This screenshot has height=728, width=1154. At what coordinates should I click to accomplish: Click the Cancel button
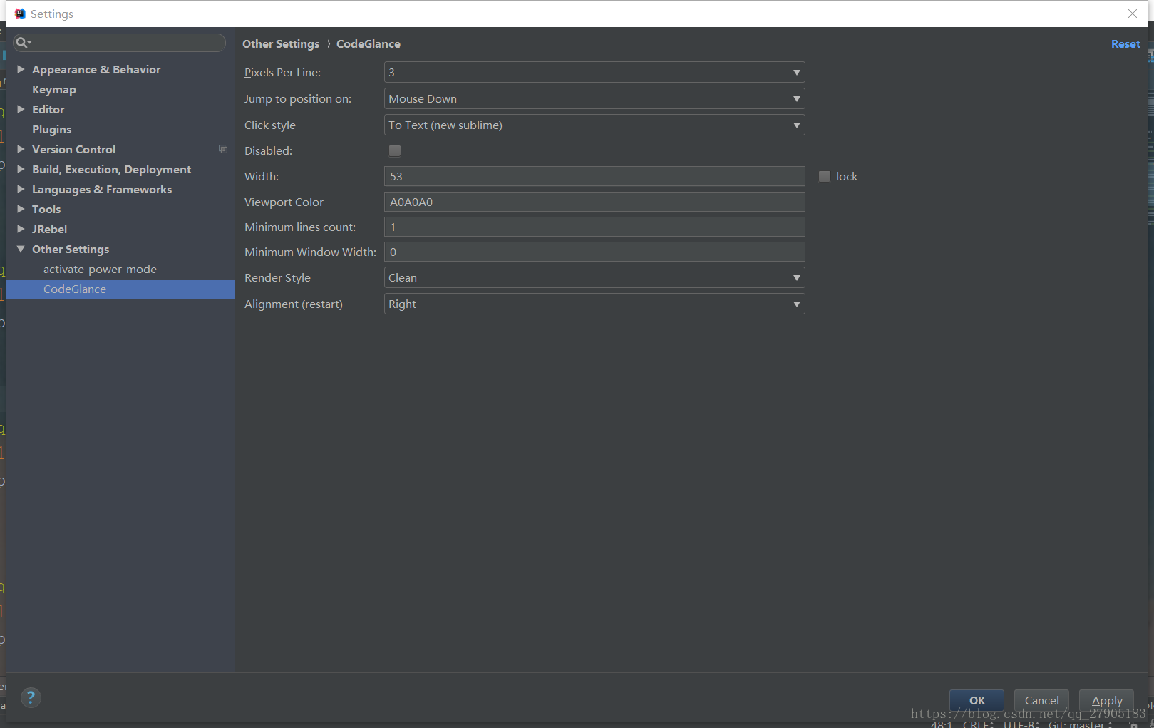coord(1041,700)
